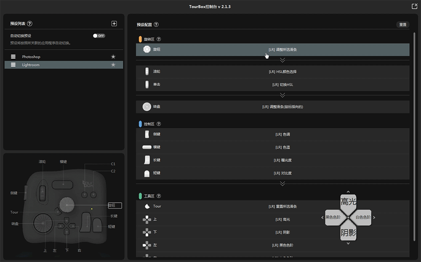Screen dimensions: 421x262
Task: Click the Photoshop preset drag handle
Action: pyautogui.click(x=13, y=57)
